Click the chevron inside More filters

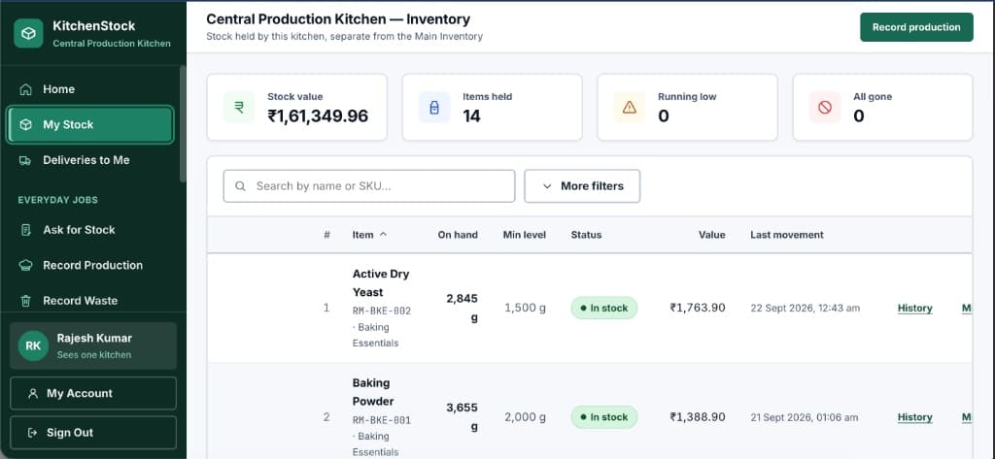547,186
